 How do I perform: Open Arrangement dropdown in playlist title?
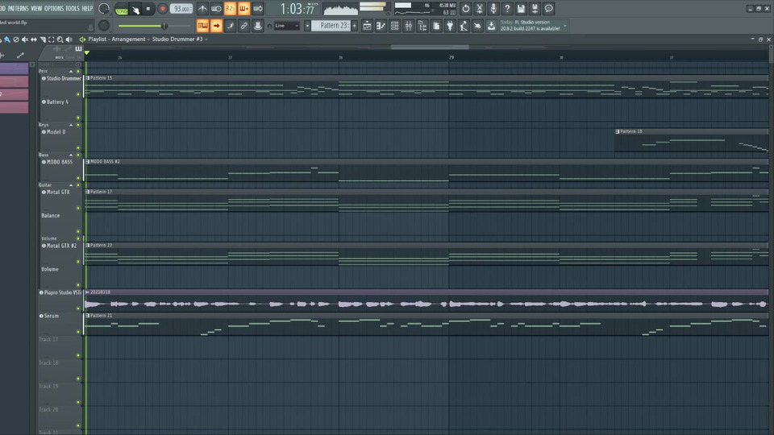131,39
